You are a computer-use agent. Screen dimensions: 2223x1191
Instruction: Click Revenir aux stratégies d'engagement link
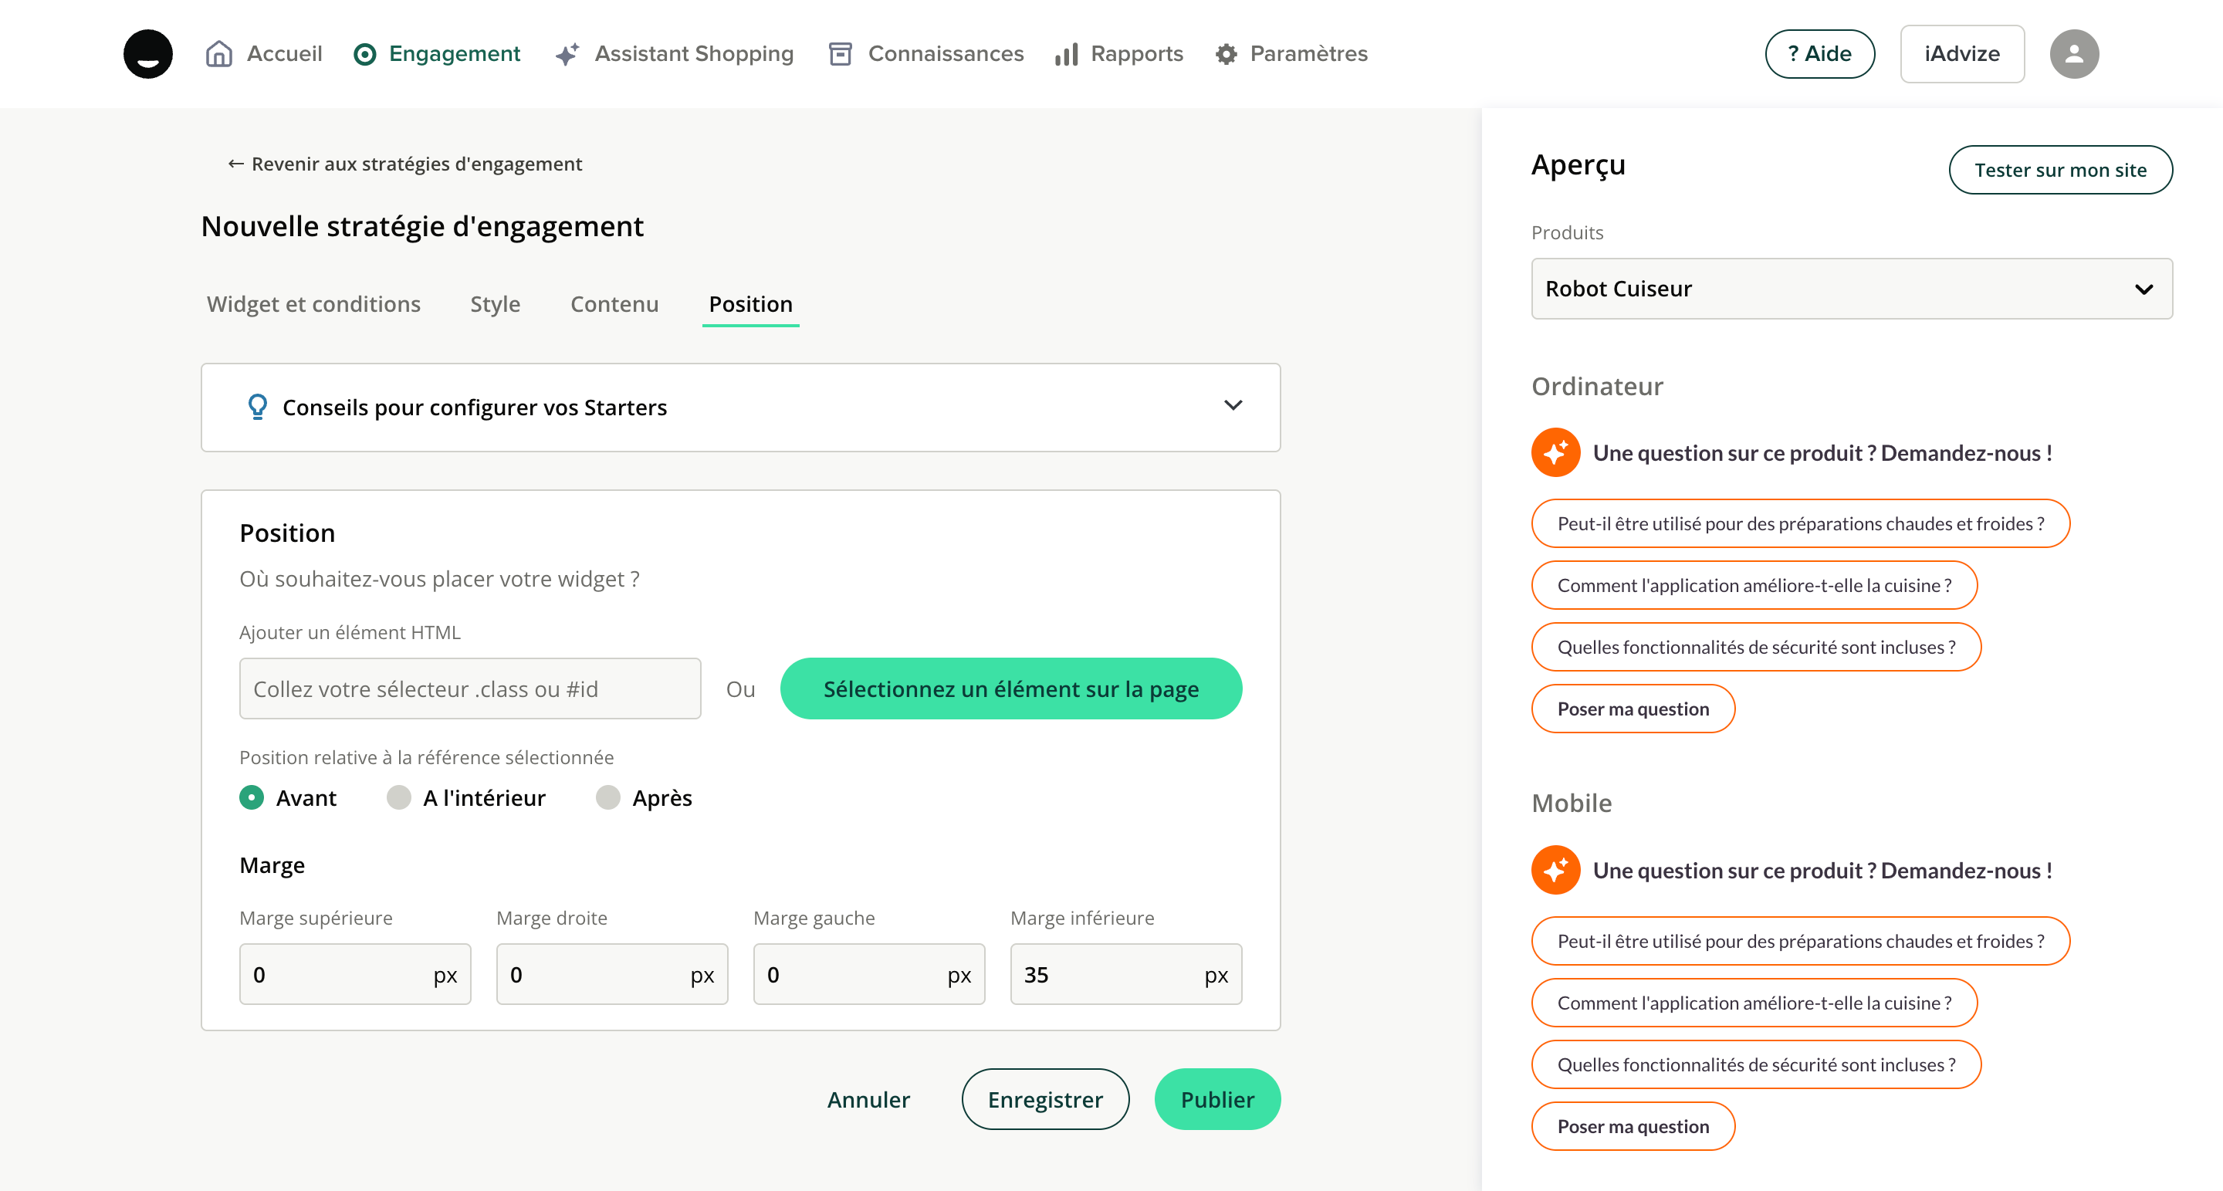[404, 164]
